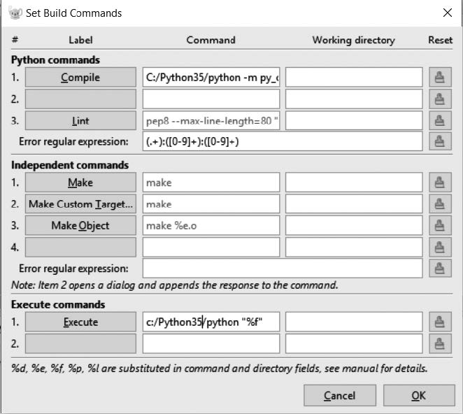Click the Lint label button
This screenshot has width=463, height=414.
[x=80, y=120]
